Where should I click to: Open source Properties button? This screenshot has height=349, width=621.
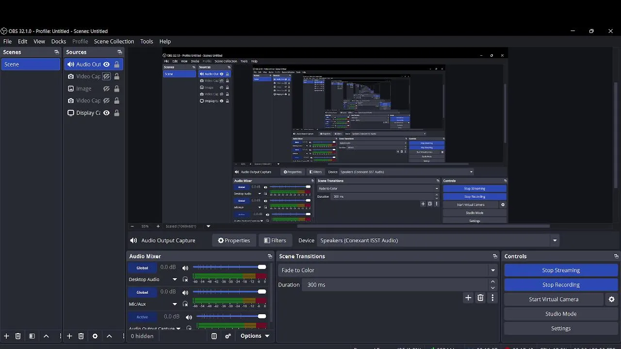[234, 240]
